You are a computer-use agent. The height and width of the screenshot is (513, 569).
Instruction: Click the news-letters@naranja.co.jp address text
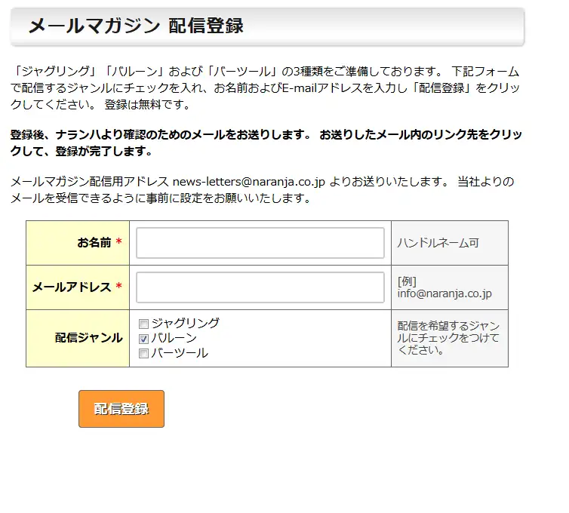(248, 181)
